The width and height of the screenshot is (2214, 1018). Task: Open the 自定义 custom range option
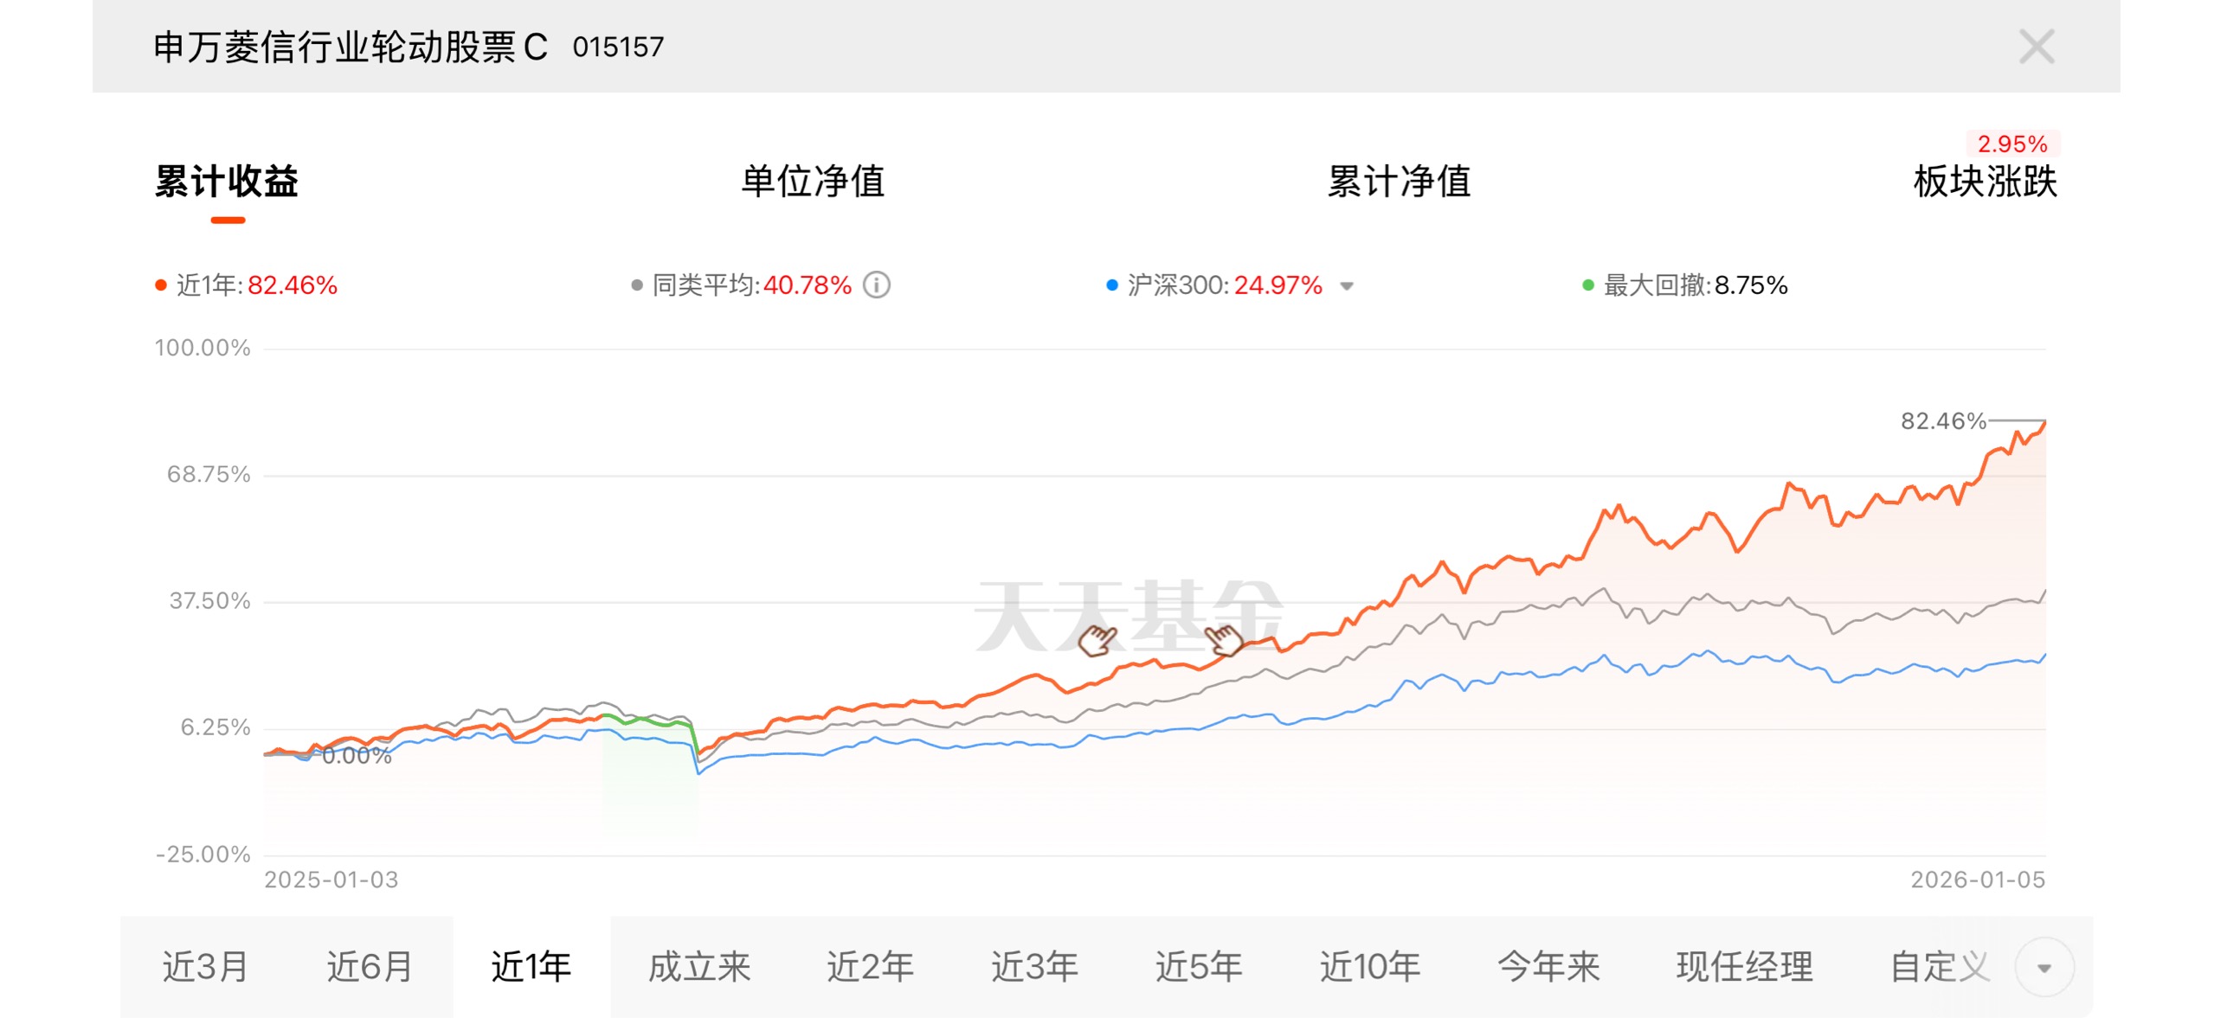[1940, 967]
